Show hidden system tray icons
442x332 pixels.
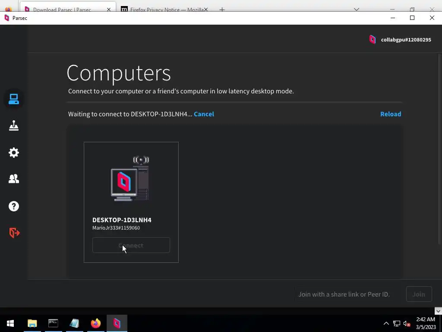pos(386,323)
